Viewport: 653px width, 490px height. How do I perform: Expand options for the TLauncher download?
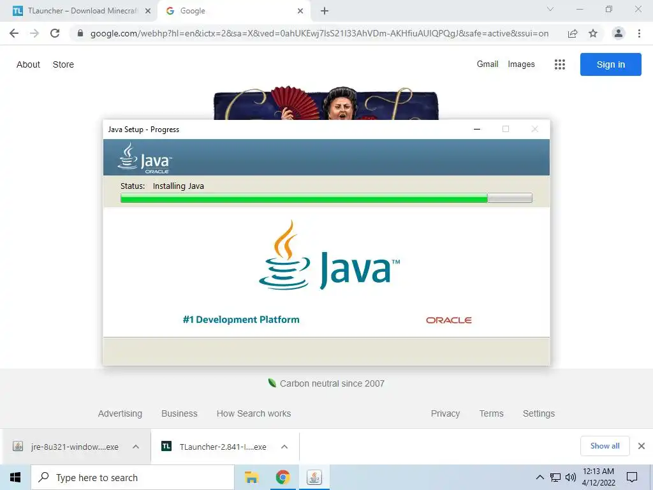tap(284, 447)
